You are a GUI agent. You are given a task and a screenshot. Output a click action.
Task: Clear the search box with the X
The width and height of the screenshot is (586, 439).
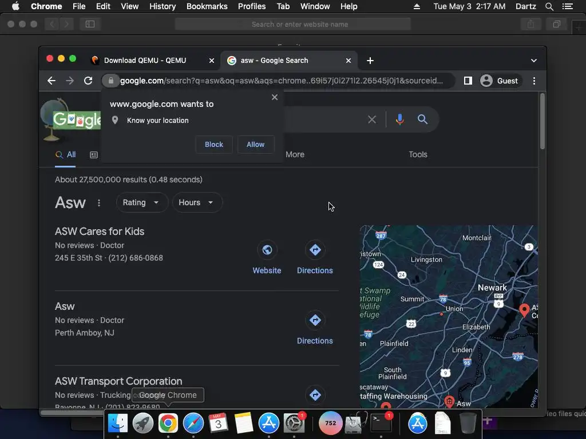pos(372,119)
